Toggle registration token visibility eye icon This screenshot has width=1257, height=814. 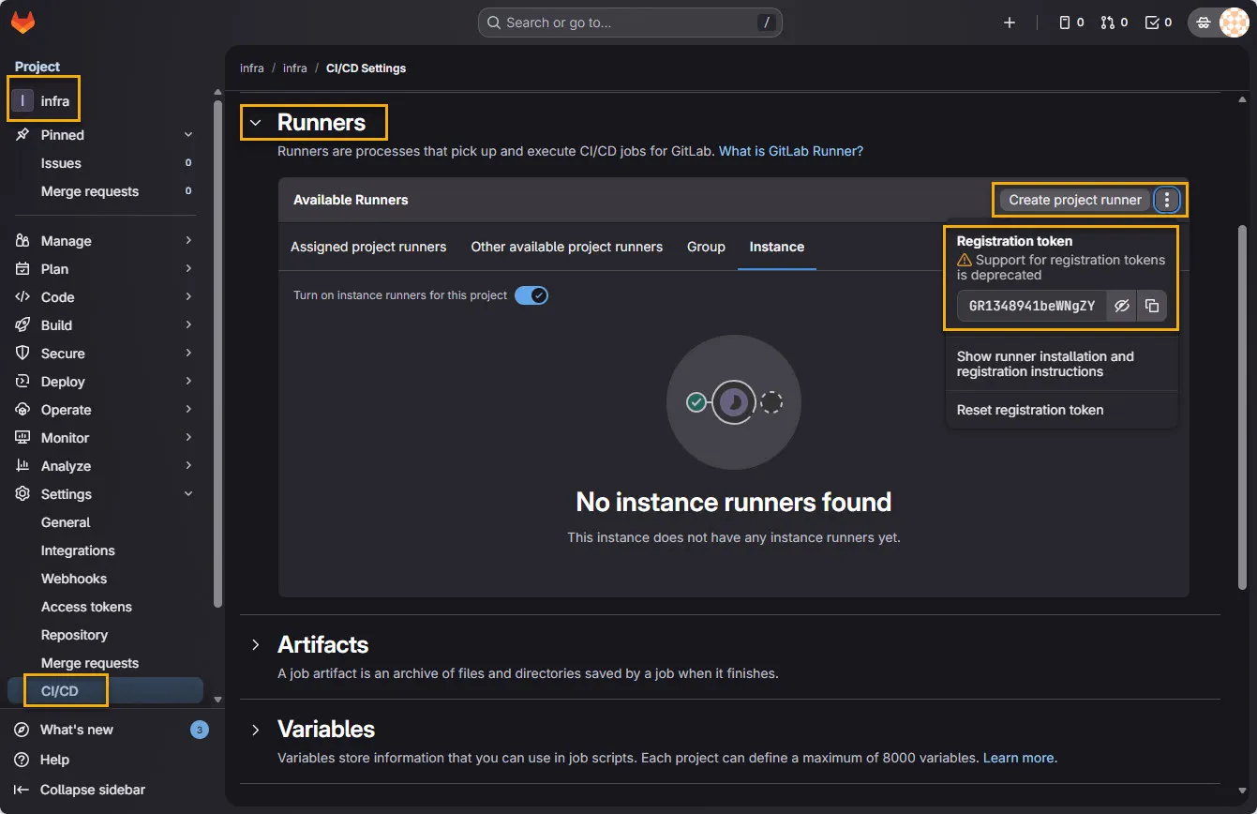tap(1122, 306)
